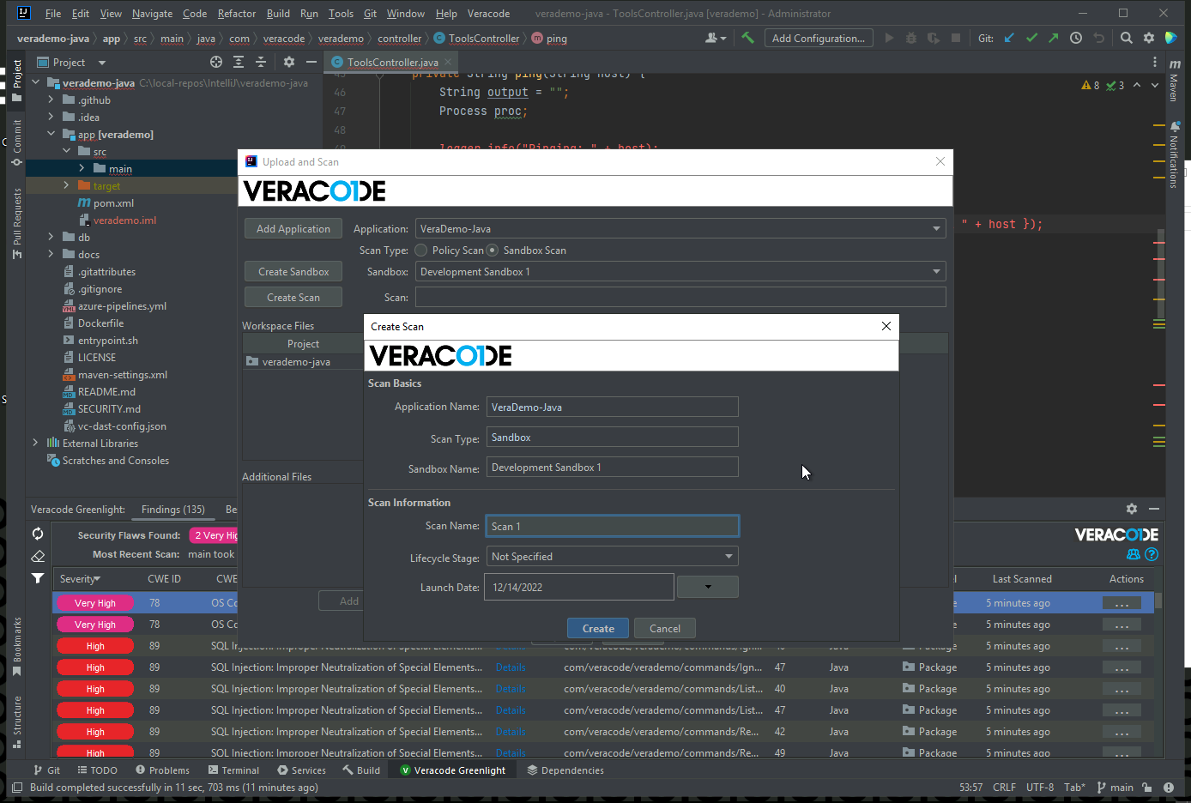
Task: Click the findings filter funnel icon
Action: pyautogui.click(x=38, y=578)
